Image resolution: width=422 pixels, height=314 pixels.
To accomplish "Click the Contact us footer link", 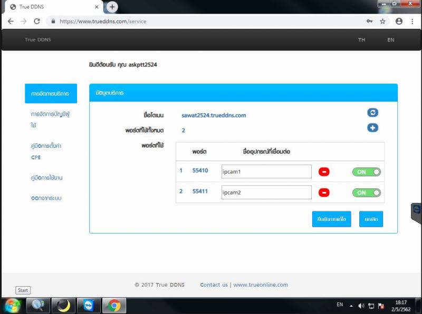I will point(214,285).
